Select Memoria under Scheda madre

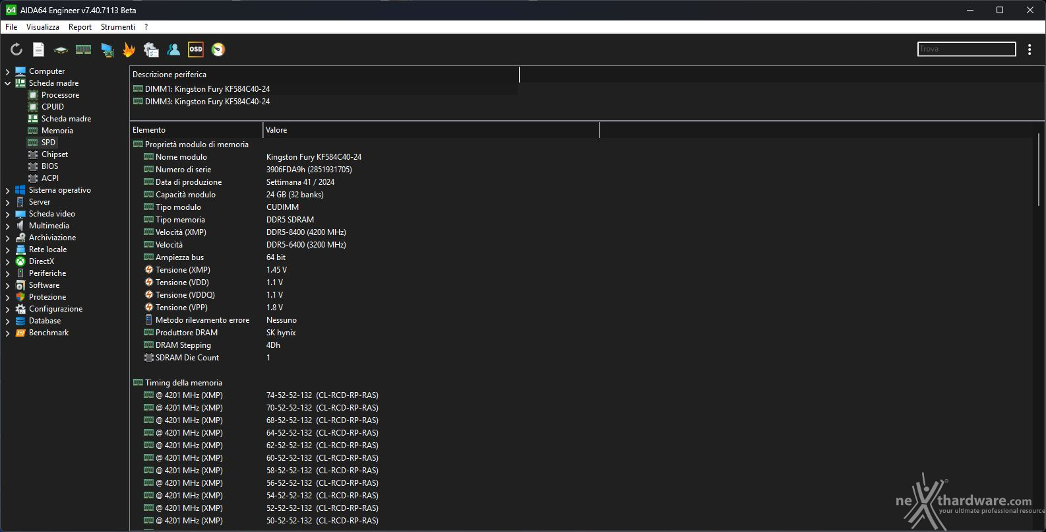57,131
